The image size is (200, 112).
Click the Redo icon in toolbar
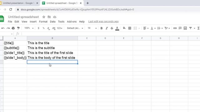(x=8, y=28)
